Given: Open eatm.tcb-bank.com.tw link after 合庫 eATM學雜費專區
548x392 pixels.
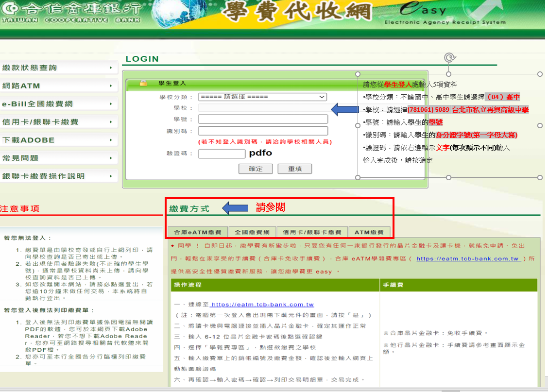Looking at the screenshot, I should (469, 259).
